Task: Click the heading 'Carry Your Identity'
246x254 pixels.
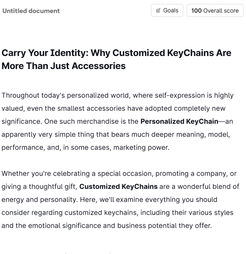Action: click(x=45, y=53)
